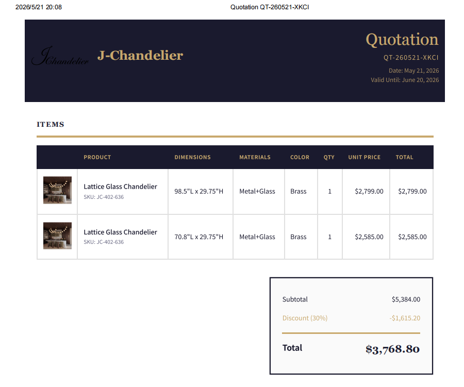
Task: Click the UNIT PRICE column header
Action: pos(364,157)
